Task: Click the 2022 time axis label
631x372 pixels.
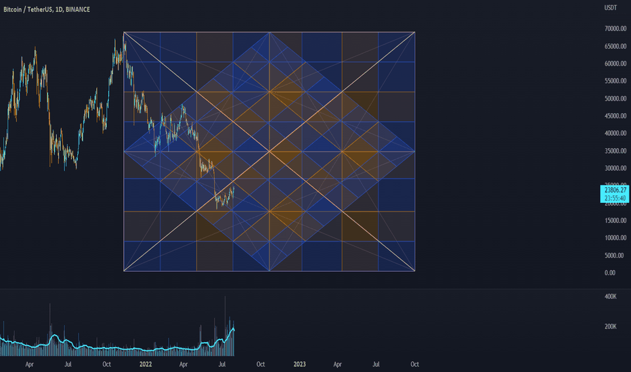Action: pyautogui.click(x=146, y=364)
